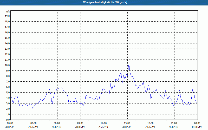Click the 15,0 y-axis label

7,38
